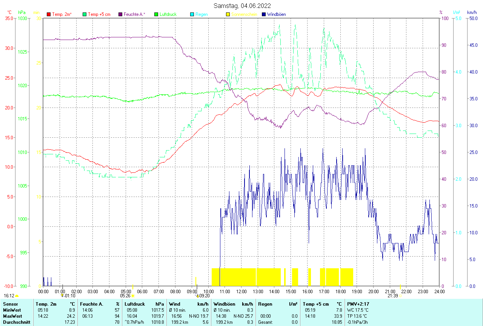Click the MinWert row label
The image size is (483, 326).
pyautogui.click(x=12, y=310)
